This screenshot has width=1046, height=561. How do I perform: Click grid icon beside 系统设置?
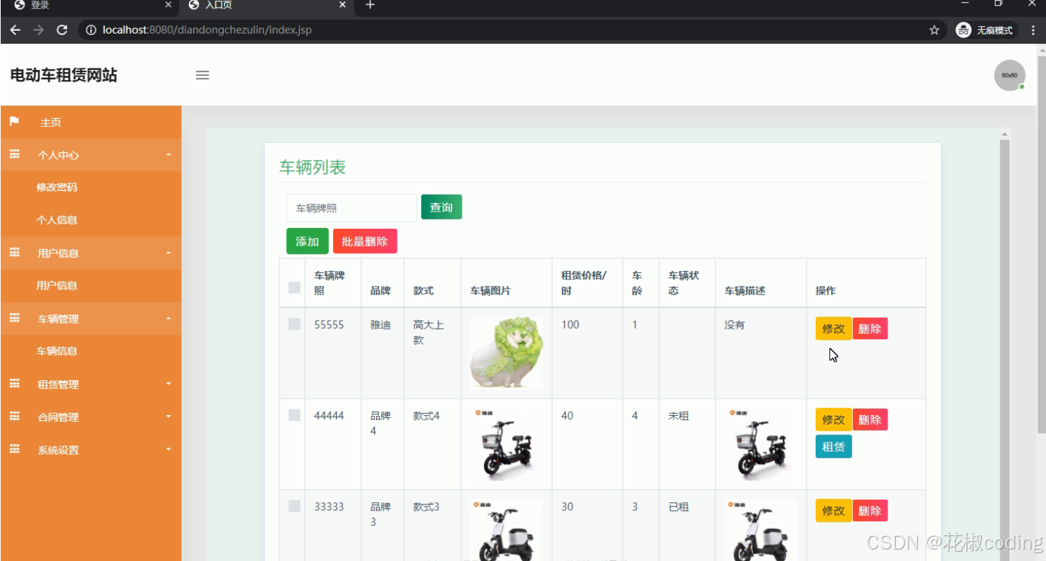tap(14, 450)
